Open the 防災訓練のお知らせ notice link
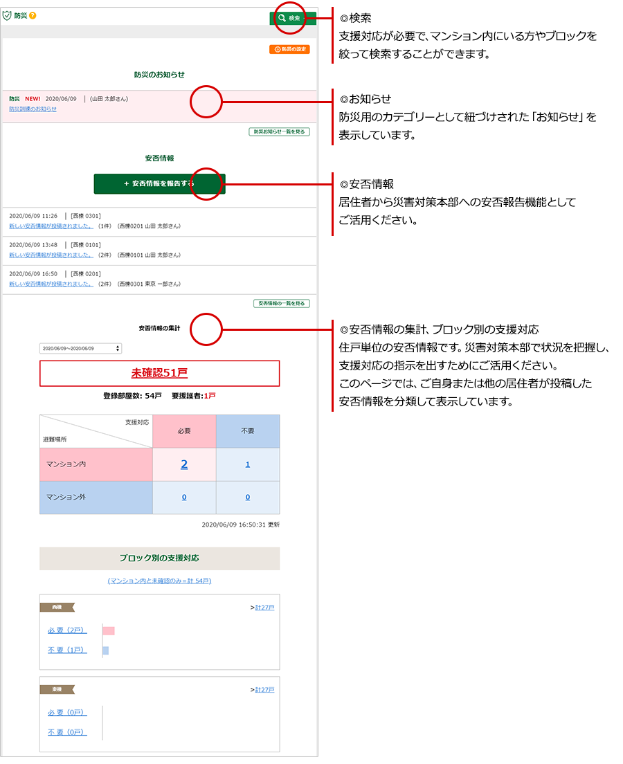Viewport: 623px width, 764px height. [x=33, y=109]
